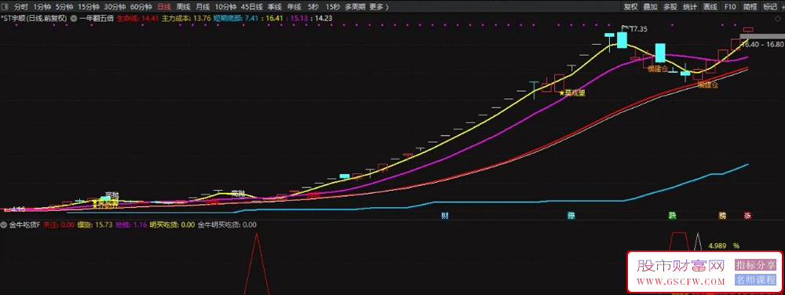Click the 画线 drawing tools button
This screenshot has height=295, width=785.
pyautogui.click(x=710, y=7)
